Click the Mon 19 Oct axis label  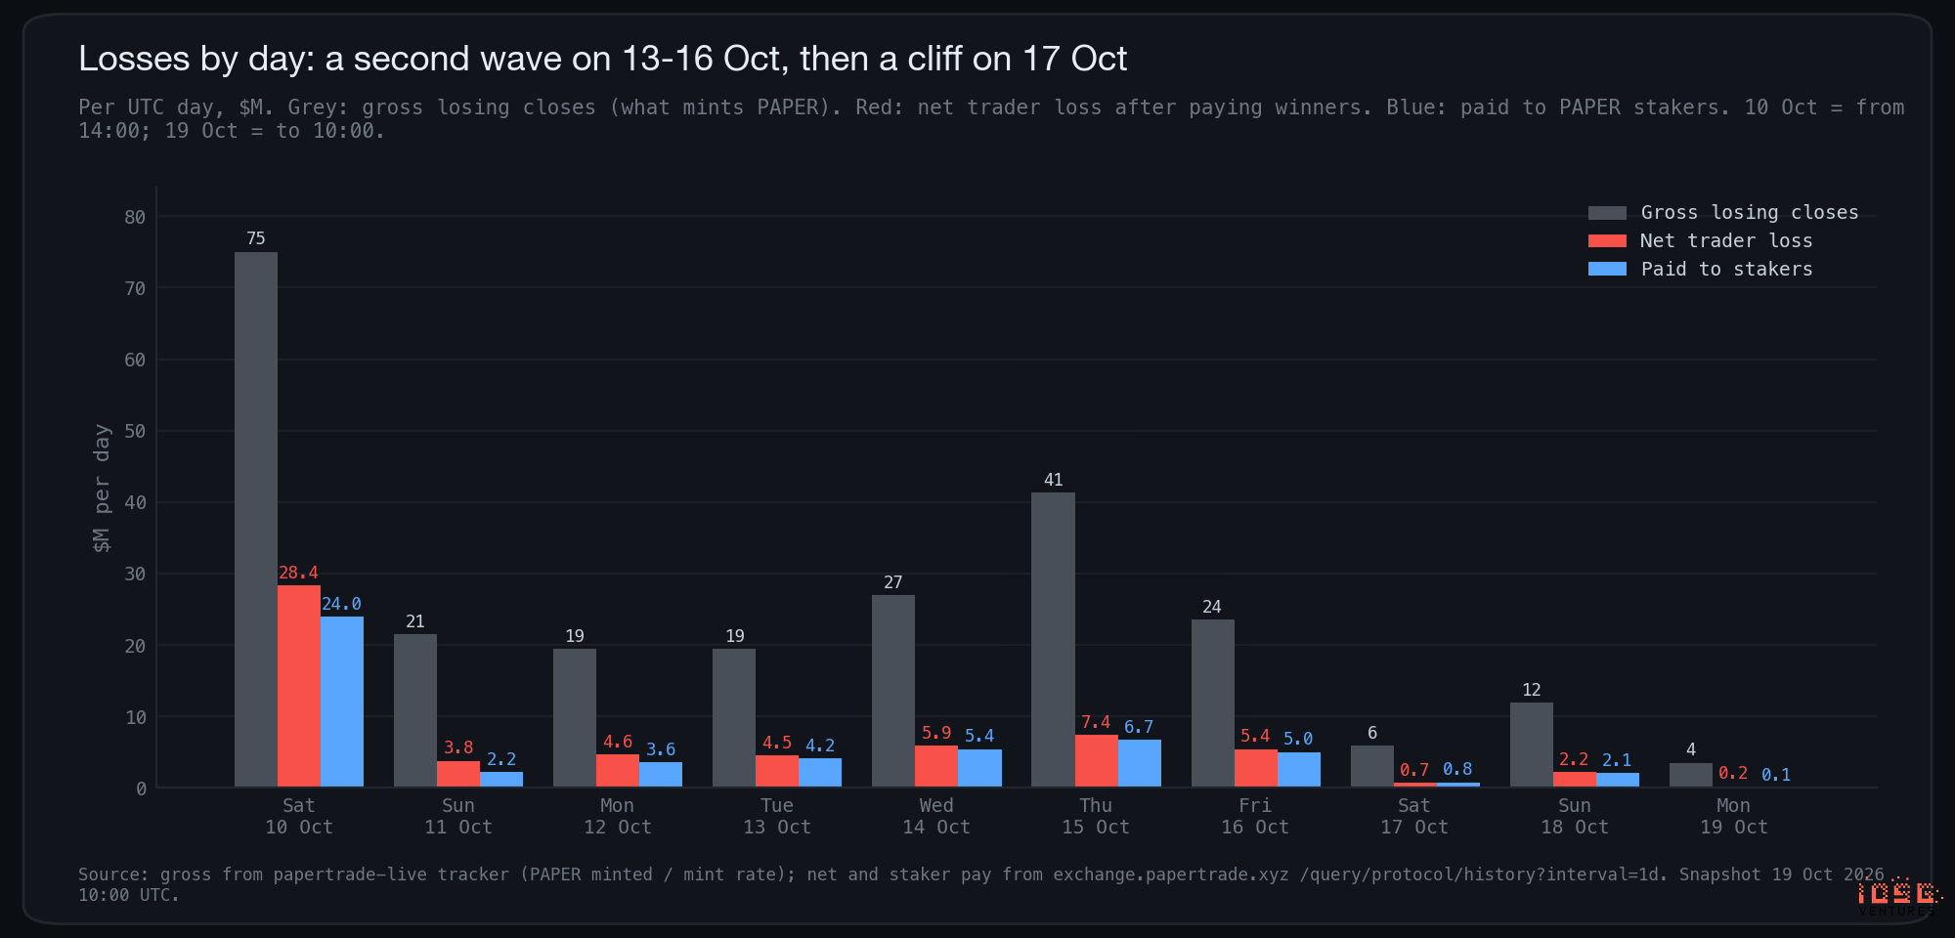tap(1733, 816)
